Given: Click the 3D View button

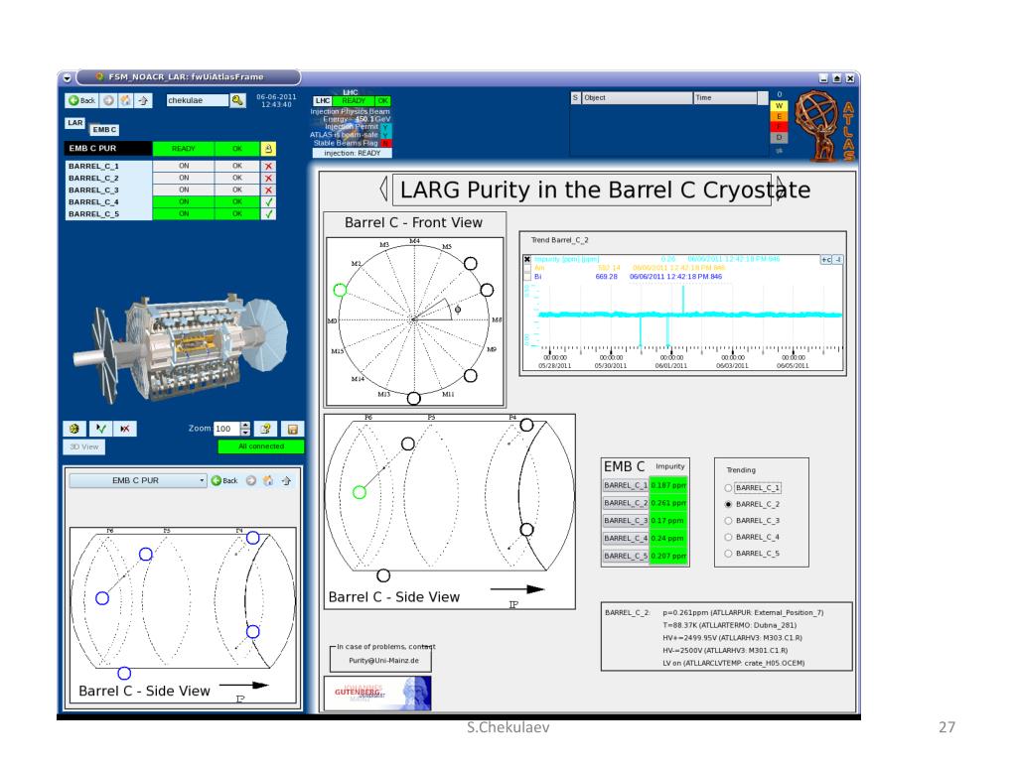Looking at the screenshot, I should pos(84,446).
